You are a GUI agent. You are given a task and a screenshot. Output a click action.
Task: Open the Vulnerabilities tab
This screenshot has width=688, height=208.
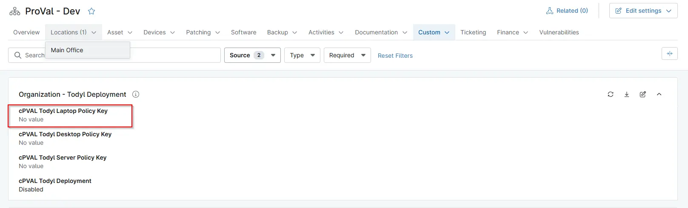click(559, 32)
